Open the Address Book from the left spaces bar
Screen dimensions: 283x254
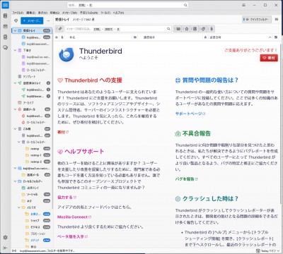[x=5, y=16]
